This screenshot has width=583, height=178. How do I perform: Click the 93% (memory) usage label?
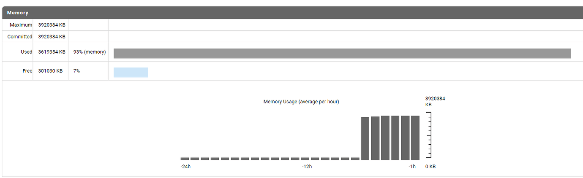point(90,52)
